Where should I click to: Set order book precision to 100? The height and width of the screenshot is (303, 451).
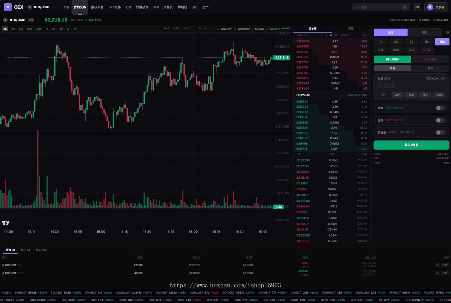pyautogui.click(x=336, y=35)
